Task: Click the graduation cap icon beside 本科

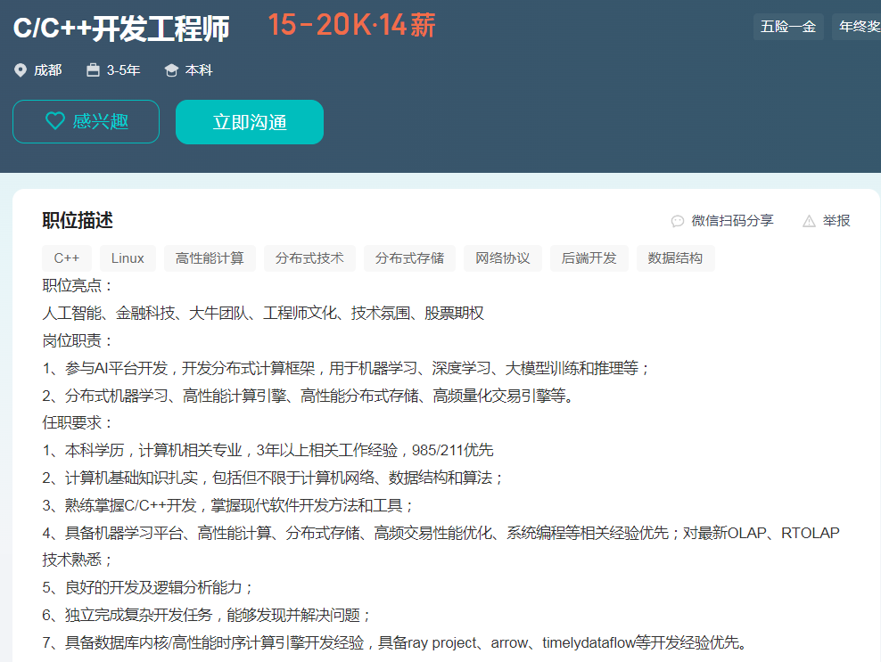Action: click(x=171, y=70)
